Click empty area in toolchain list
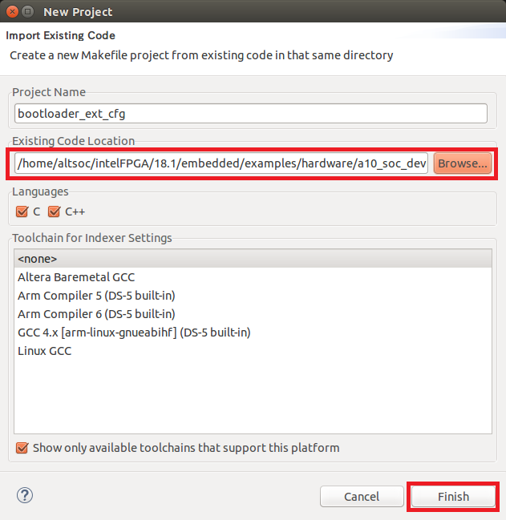Screen dimensions: 506x520 tap(252, 397)
